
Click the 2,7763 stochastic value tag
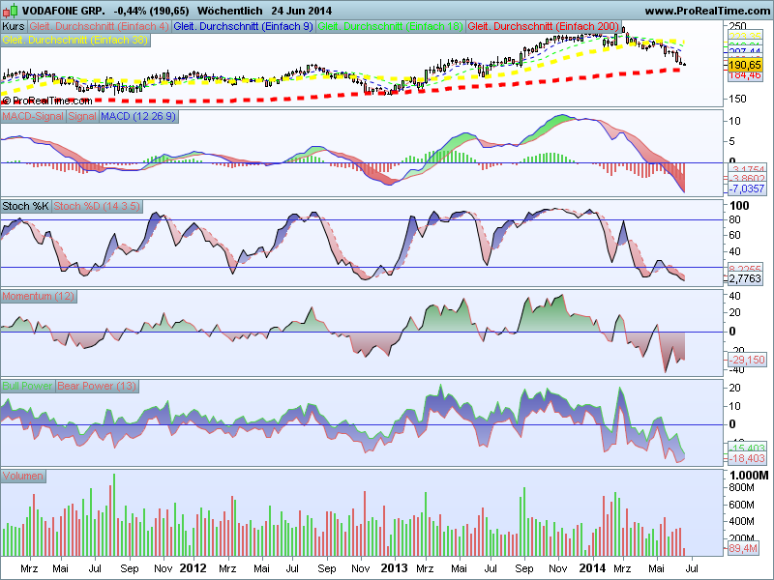tap(745, 279)
